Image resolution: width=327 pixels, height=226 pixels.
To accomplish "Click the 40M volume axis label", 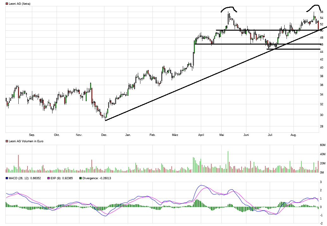I will pyautogui.click(x=323, y=154).
